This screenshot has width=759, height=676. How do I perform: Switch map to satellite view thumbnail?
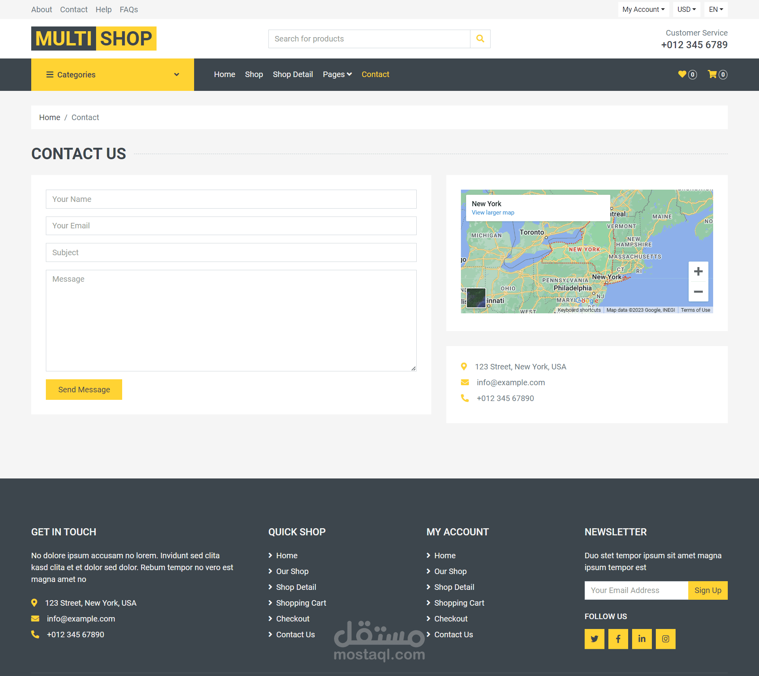[x=476, y=298]
